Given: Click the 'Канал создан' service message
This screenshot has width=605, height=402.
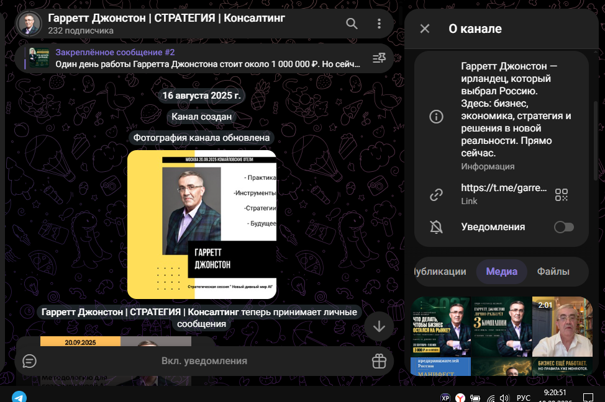Looking at the screenshot, I should point(201,117).
